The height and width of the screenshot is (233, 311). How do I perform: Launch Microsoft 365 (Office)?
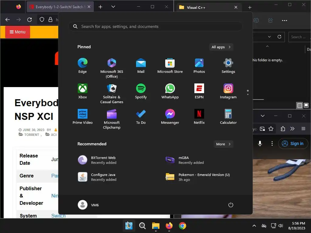pos(112,68)
